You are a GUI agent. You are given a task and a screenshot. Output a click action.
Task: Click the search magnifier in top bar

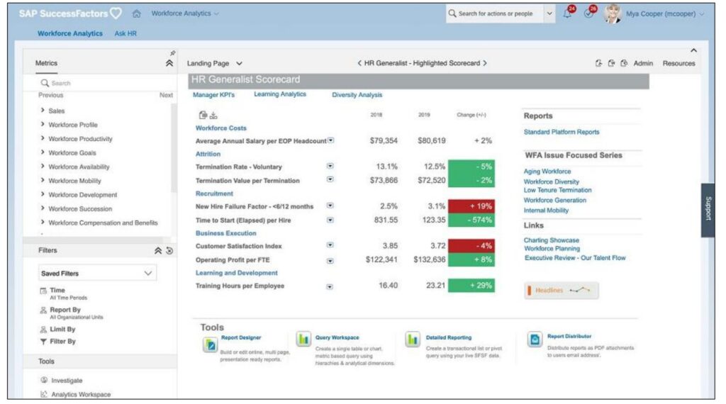pyautogui.click(x=452, y=13)
